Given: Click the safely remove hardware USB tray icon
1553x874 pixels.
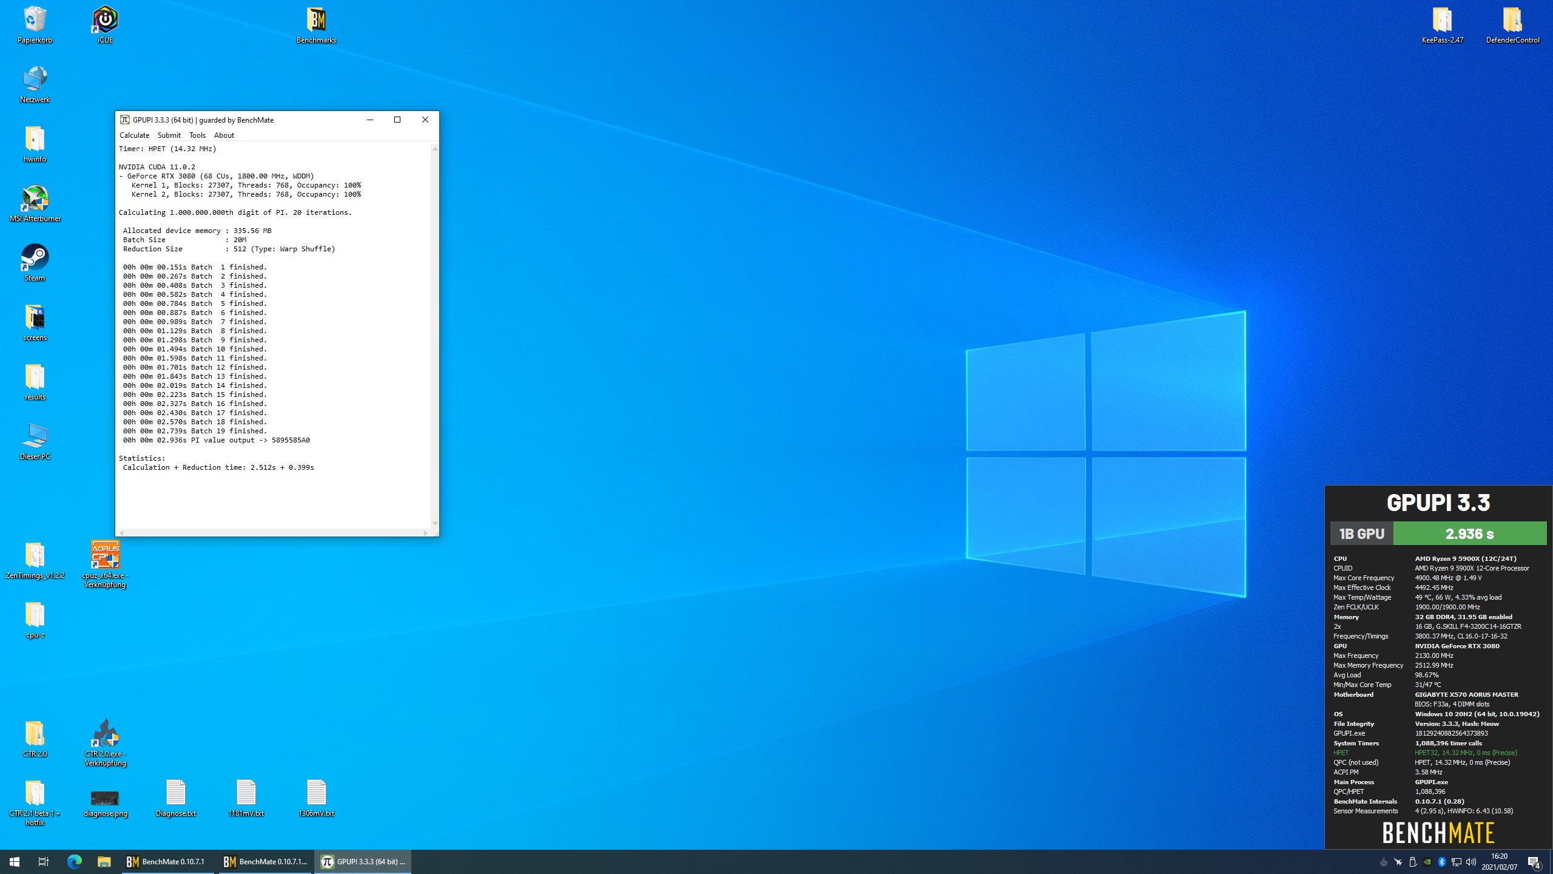Looking at the screenshot, I should click(1413, 862).
